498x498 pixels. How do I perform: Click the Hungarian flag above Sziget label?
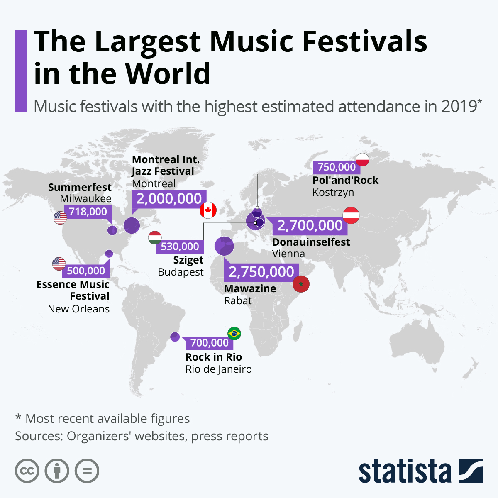coord(154,238)
